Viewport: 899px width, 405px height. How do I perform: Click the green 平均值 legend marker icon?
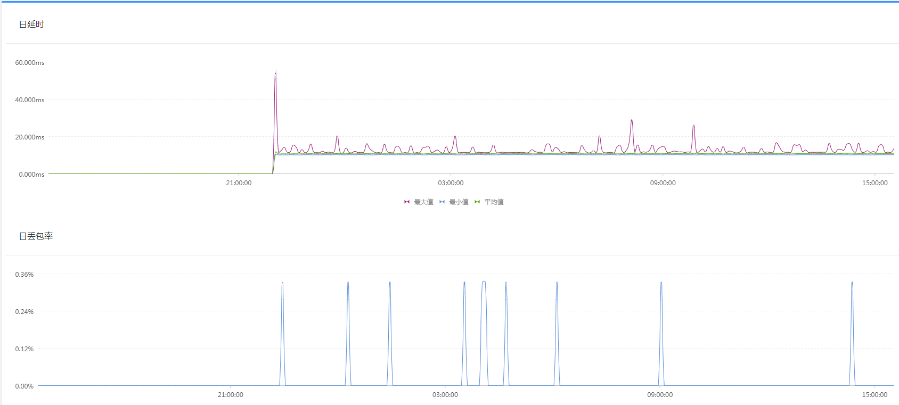pyautogui.click(x=477, y=202)
